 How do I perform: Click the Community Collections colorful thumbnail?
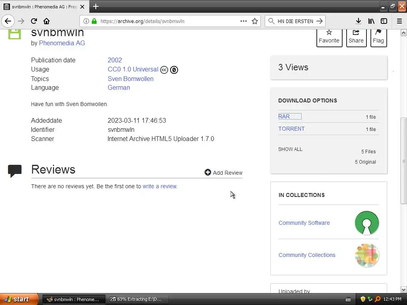click(x=367, y=255)
